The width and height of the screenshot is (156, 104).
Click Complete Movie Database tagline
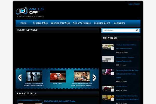30,17
